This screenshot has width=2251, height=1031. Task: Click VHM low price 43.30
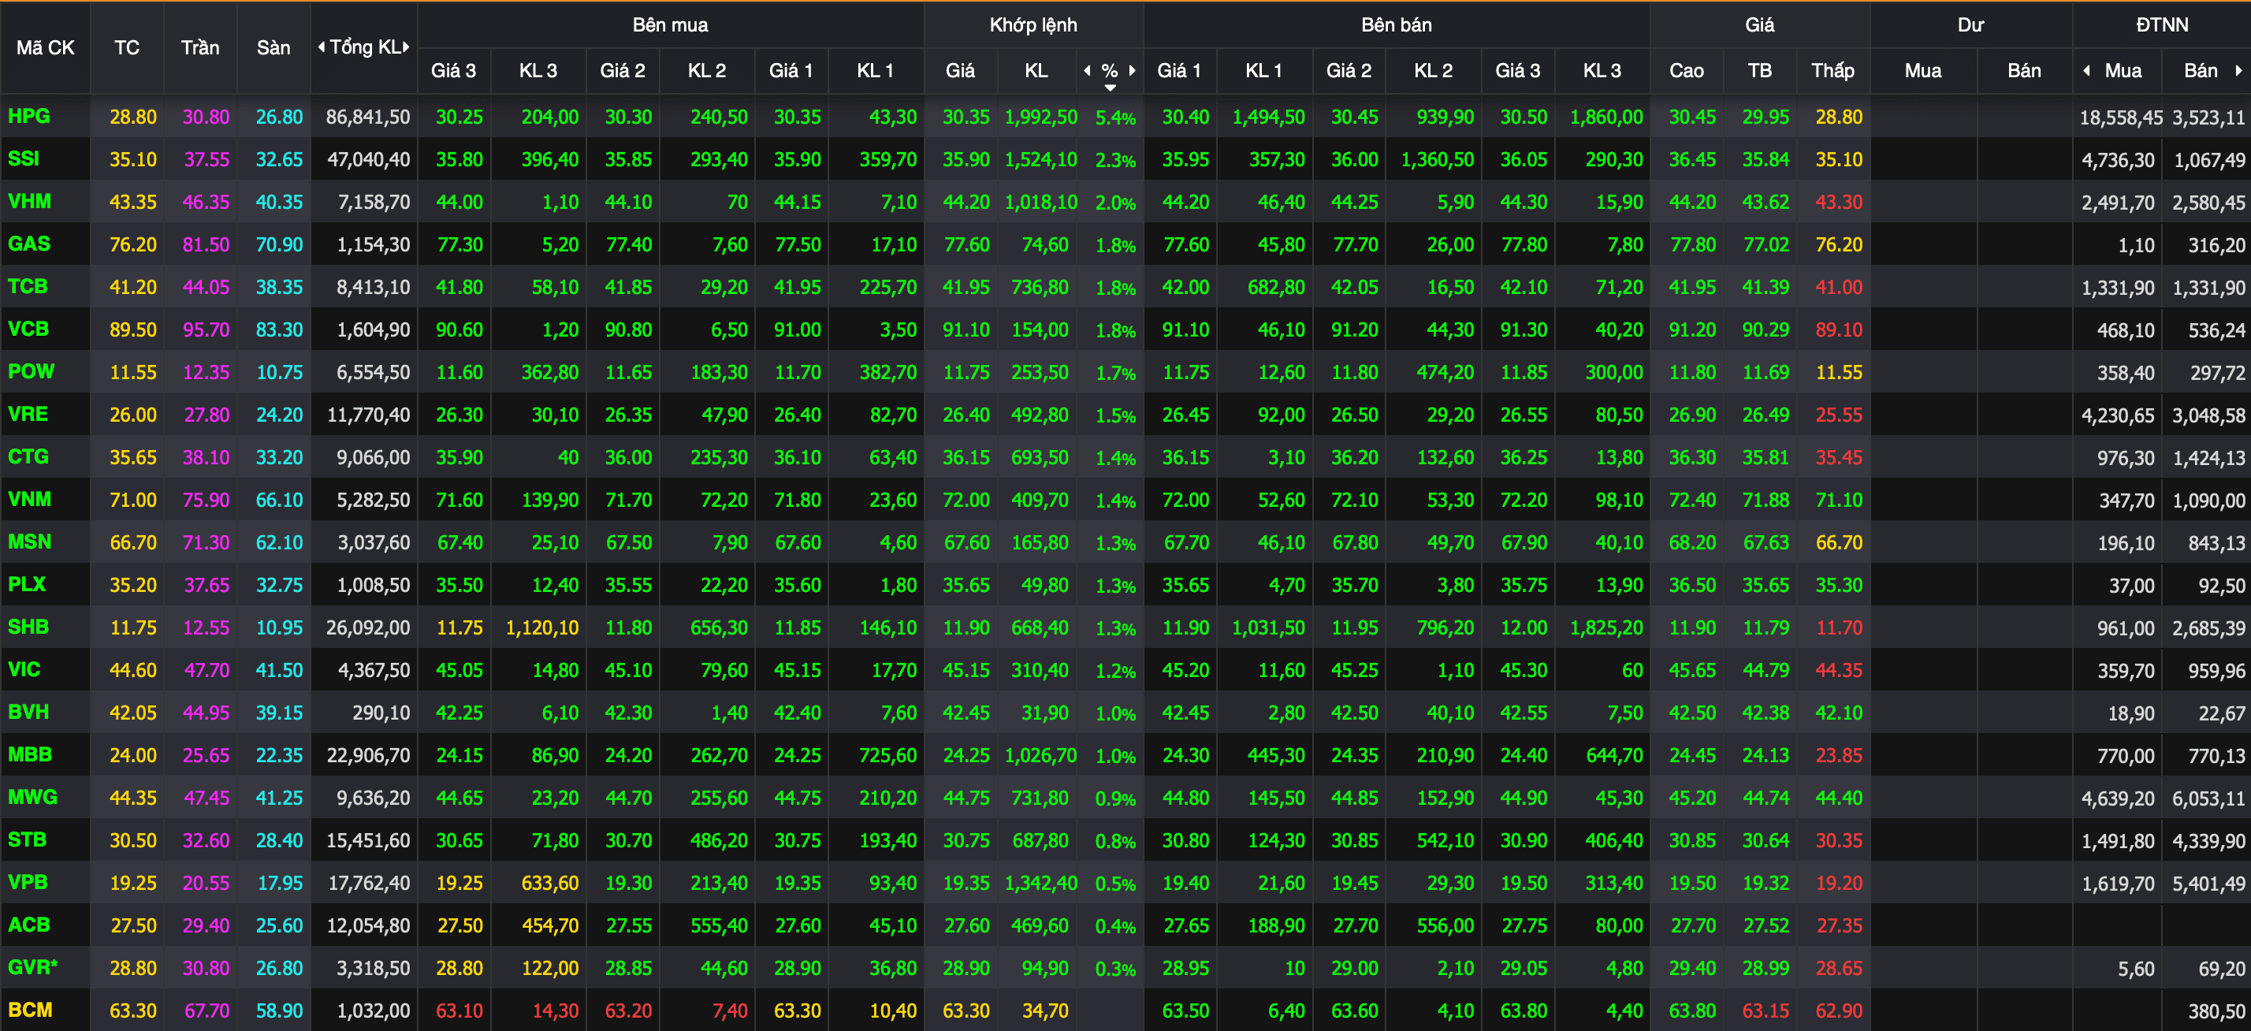(x=1840, y=202)
